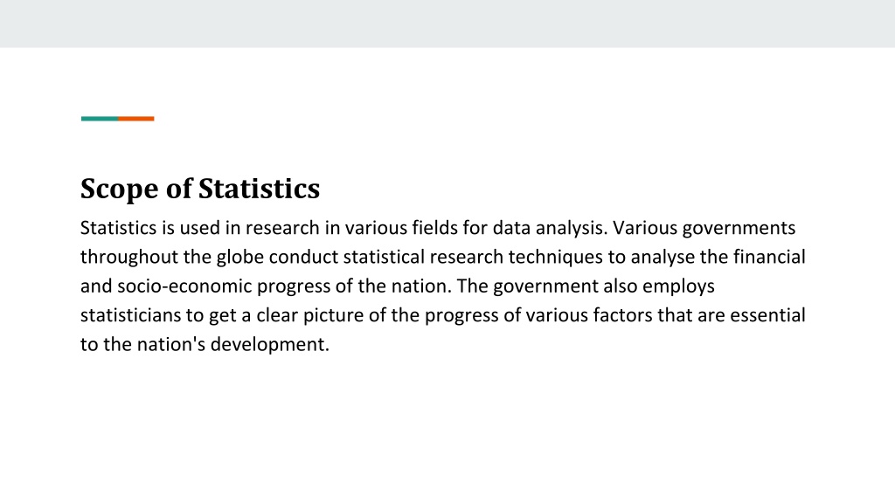
Task: Click the word 'financial' ending second line
Action: tap(769, 257)
